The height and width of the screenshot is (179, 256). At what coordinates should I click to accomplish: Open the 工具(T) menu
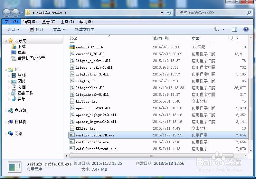[x=67, y=22]
